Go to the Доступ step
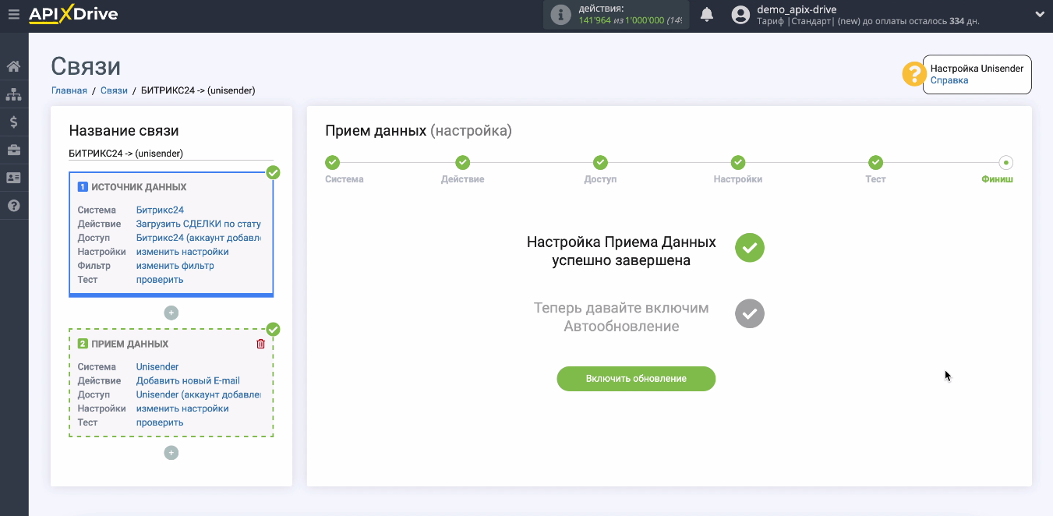 (x=600, y=162)
